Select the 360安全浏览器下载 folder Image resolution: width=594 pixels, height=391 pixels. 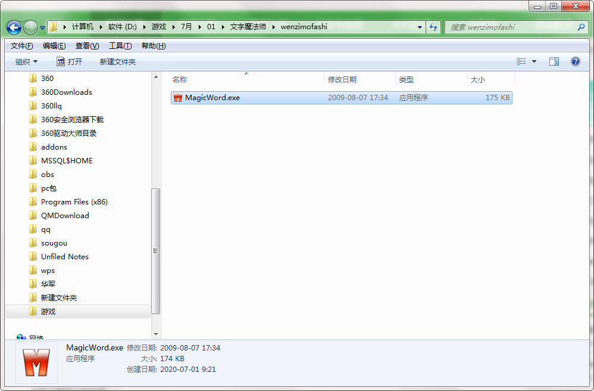coord(73,119)
